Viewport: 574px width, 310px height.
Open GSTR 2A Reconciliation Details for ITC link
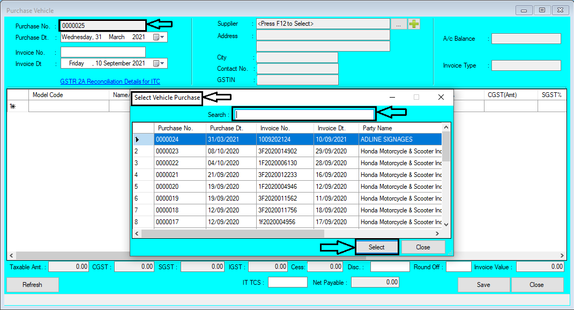110,82
